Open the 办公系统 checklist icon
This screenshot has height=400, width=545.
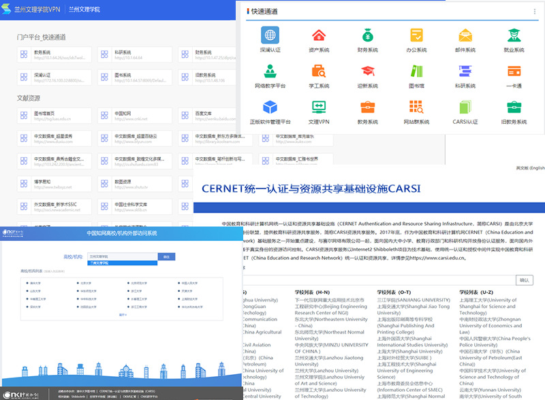(x=416, y=35)
